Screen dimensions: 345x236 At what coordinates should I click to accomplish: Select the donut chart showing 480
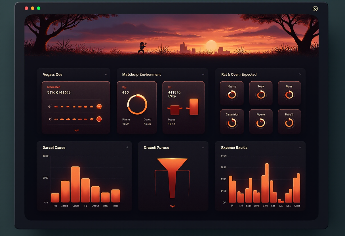(137, 104)
